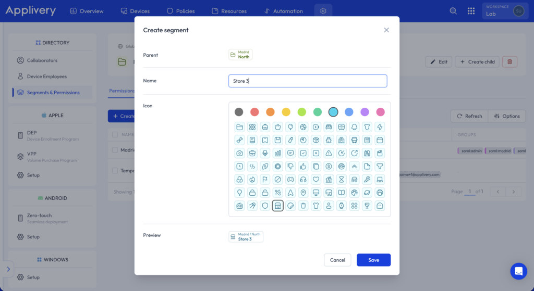Open the Automation menu

pyautogui.click(x=283, y=11)
